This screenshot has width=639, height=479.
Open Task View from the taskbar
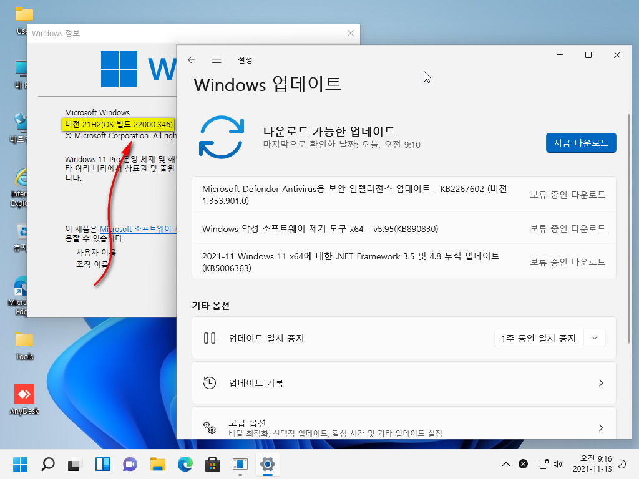(75, 464)
